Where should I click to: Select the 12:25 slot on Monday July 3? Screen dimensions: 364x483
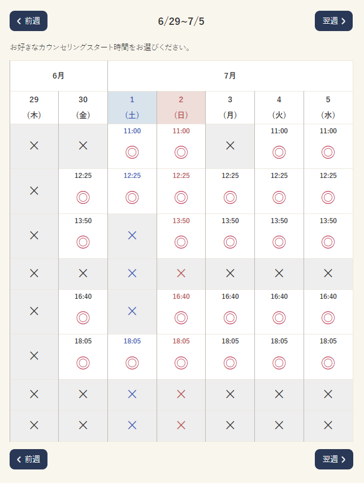[x=230, y=192]
